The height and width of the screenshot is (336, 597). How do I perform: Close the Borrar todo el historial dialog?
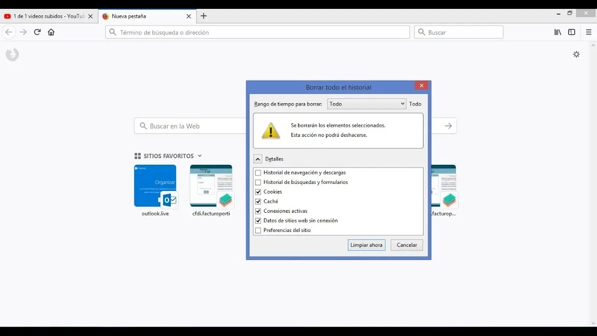click(x=421, y=85)
